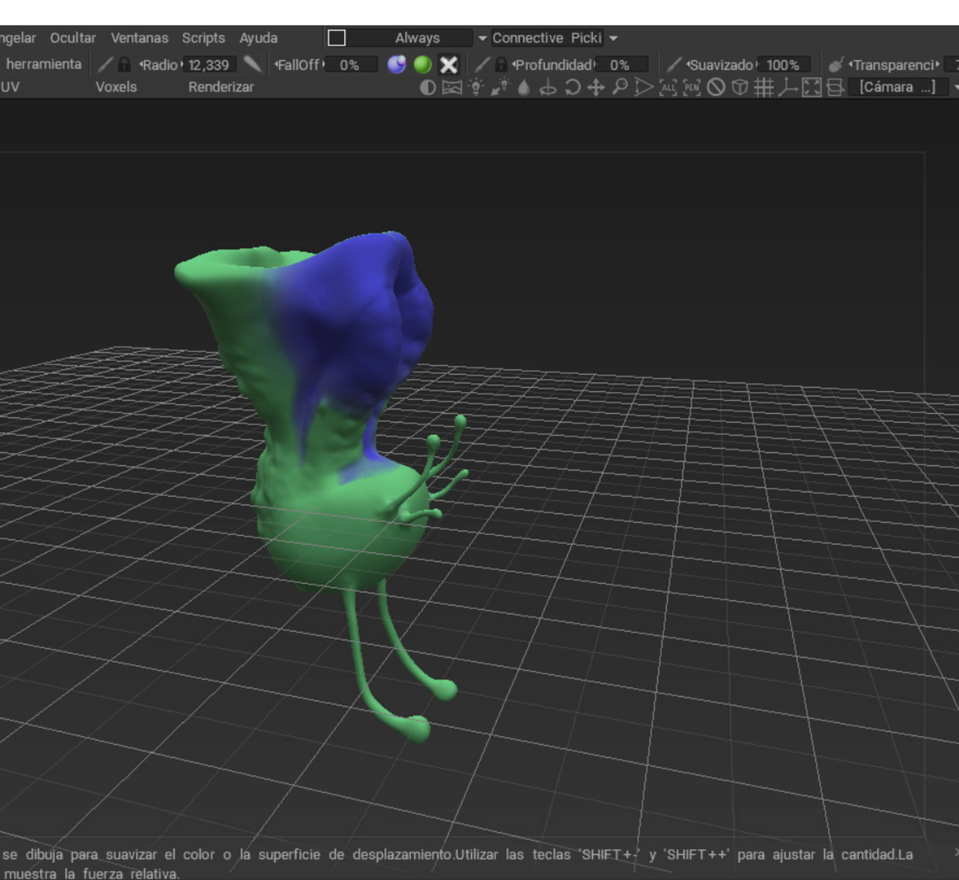959x880 pixels.
Task: Click the Renderizar label
Action: pyautogui.click(x=221, y=86)
